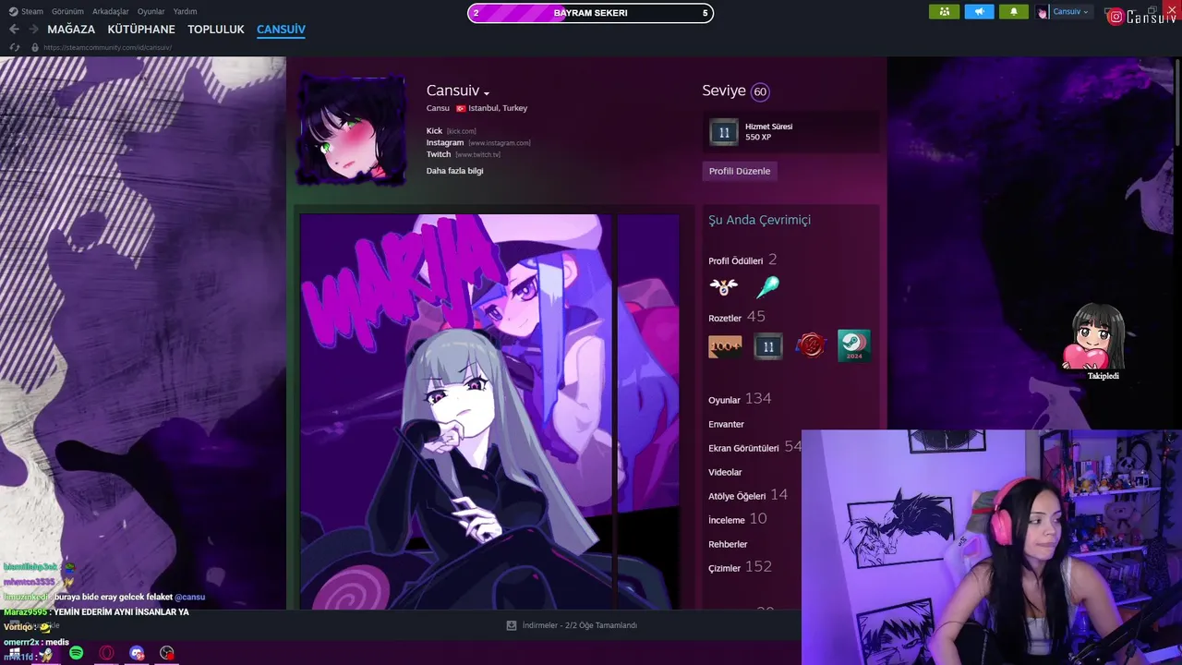The width and height of the screenshot is (1182, 665).
Task: Open the Arkadaşlar menu
Action: pyautogui.click(x=111, y=11)
